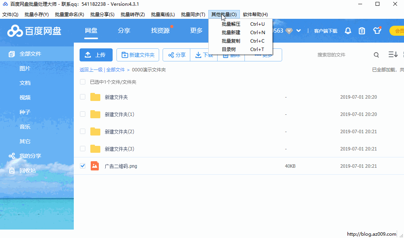The image size is (404, 238).
Task: Open the sort order icon near search
Action: coord(393,55)
